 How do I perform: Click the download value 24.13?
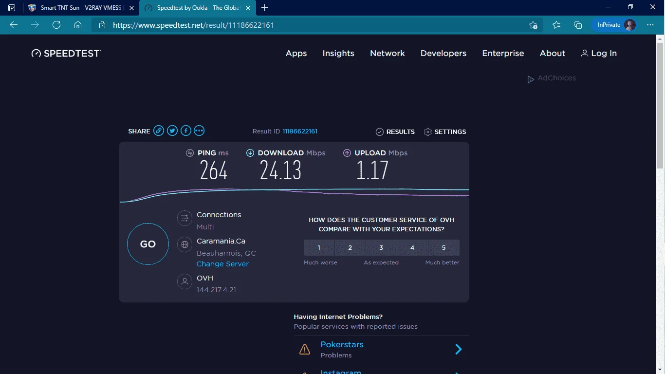pyautogui.click(x=280, y=170)
